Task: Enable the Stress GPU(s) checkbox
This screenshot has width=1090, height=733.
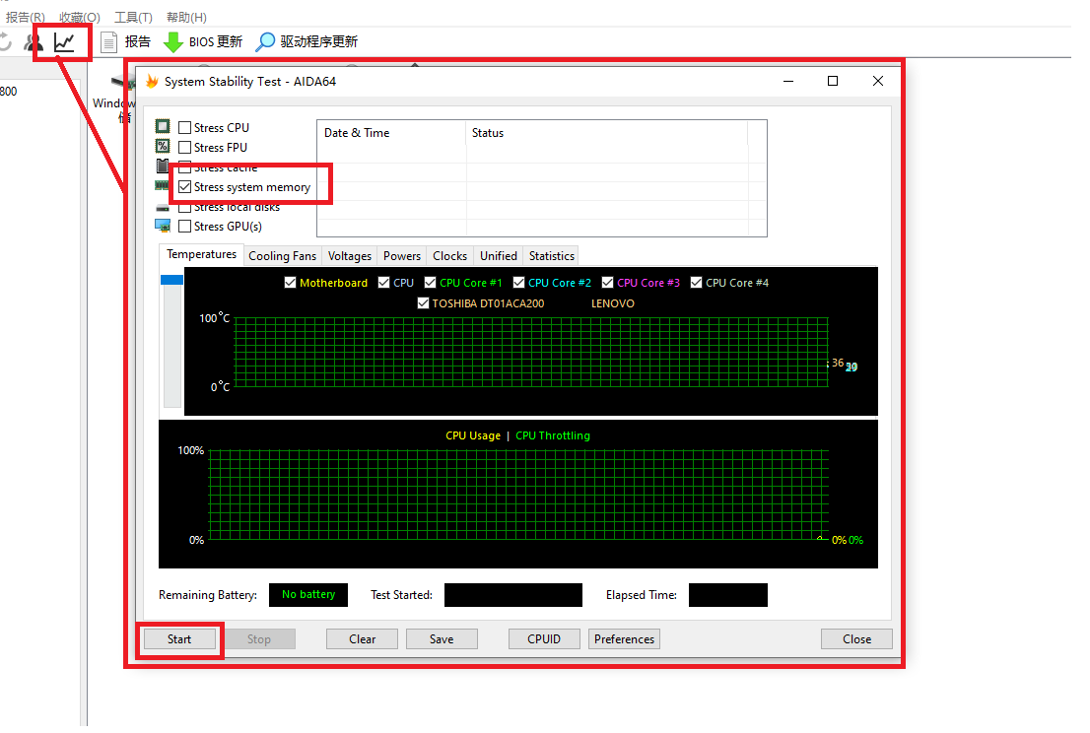Action: (x=185, y=227)
